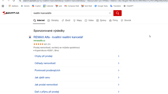
Task: Switch to Zboží tab
Action: pyautogui.click(x=66, y=20)
